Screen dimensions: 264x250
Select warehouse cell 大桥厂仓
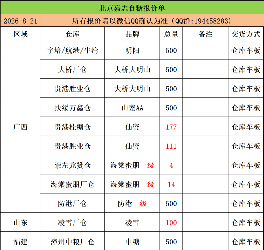(x=72, y=69)
